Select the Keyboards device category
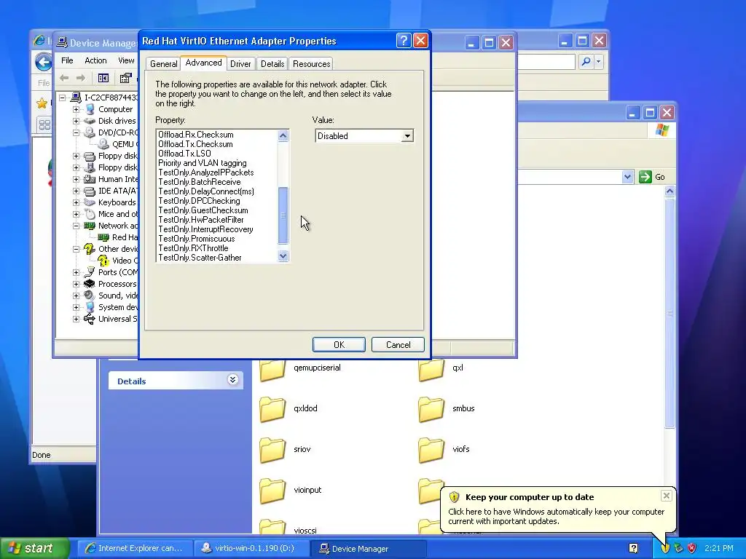The height and width of the screenshot is (559, 746). (x=117, y=202)
